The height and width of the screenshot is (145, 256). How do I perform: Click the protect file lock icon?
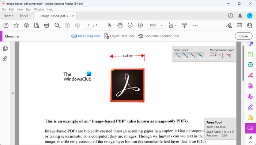click(37, 26)
